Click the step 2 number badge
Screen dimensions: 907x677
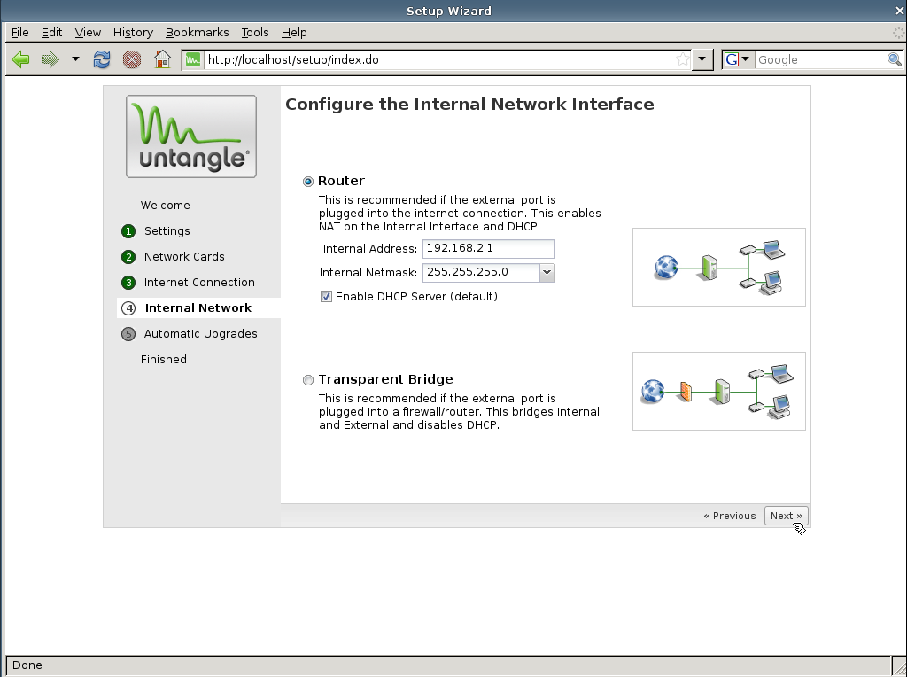128,257
